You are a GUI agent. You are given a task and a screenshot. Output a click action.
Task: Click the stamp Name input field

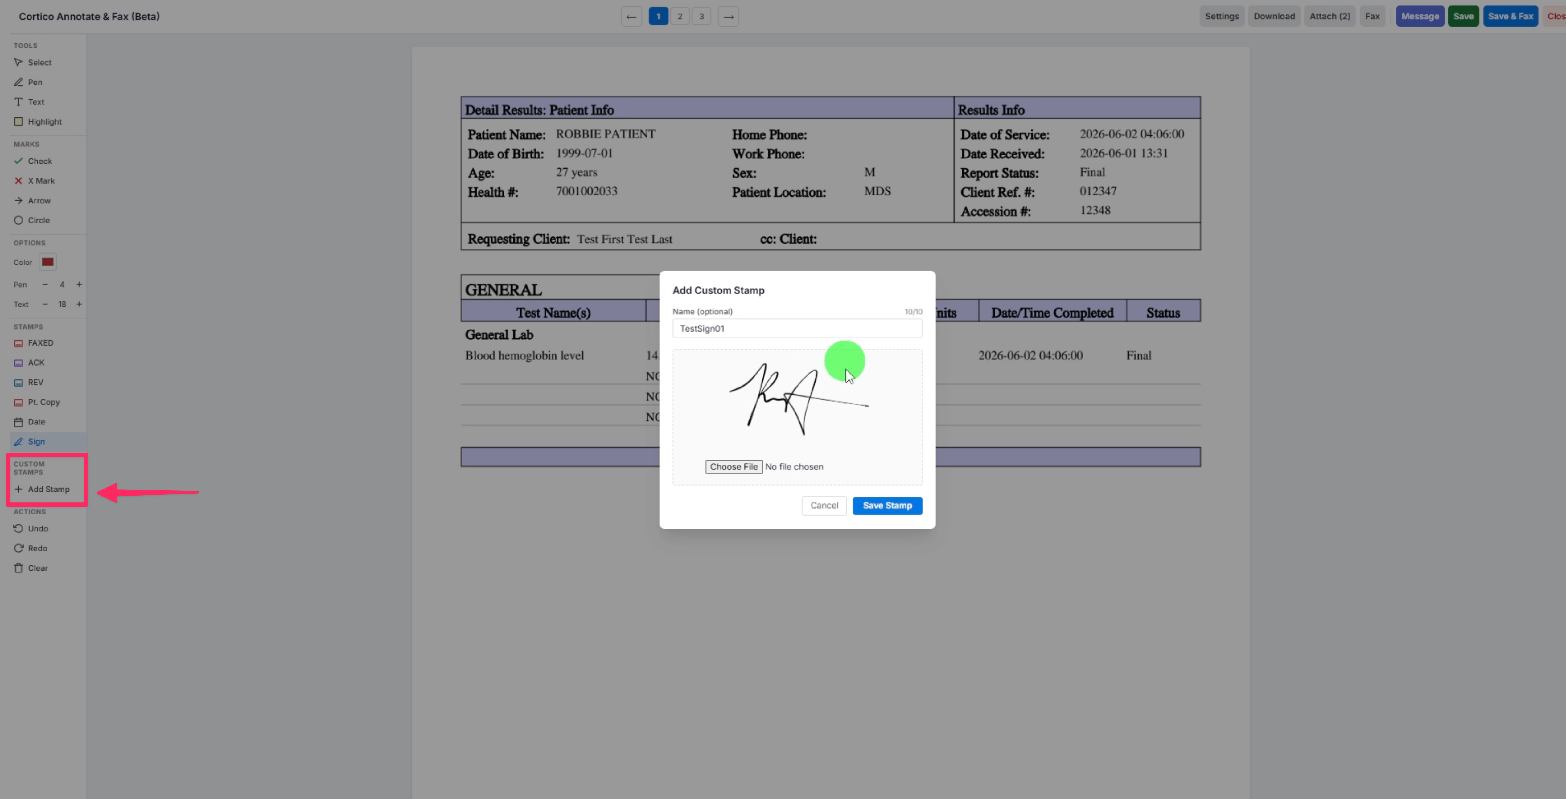(x=797, y=329)
